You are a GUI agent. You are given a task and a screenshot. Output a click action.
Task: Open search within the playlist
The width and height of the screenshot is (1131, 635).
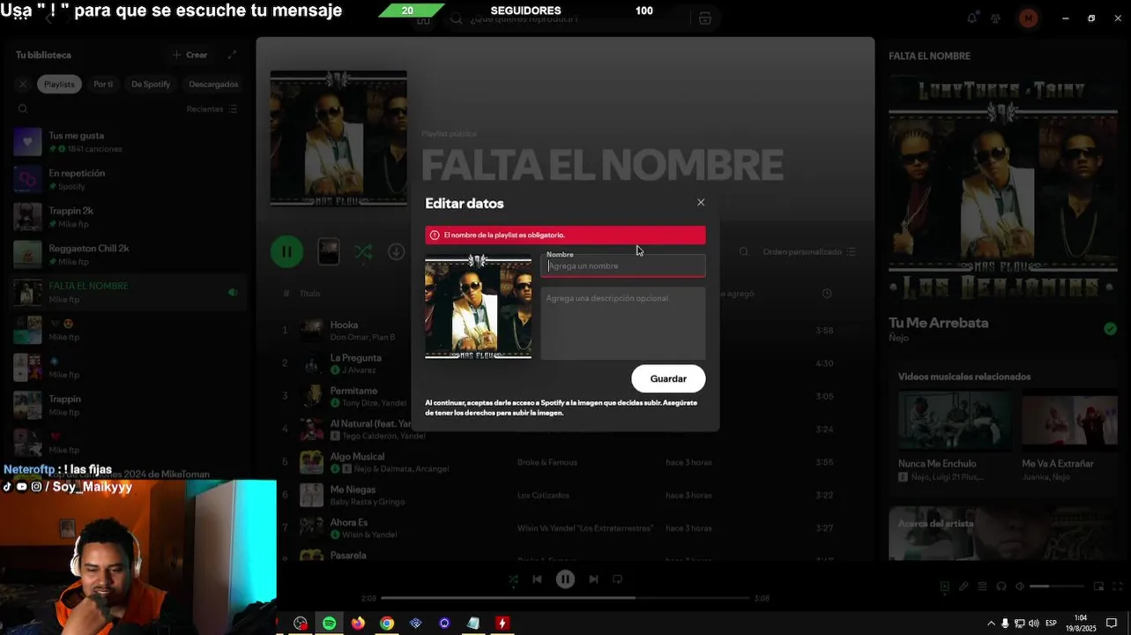(744, 252)
